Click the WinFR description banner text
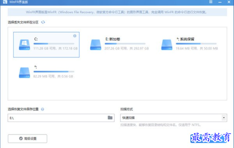 click(116, 12)
